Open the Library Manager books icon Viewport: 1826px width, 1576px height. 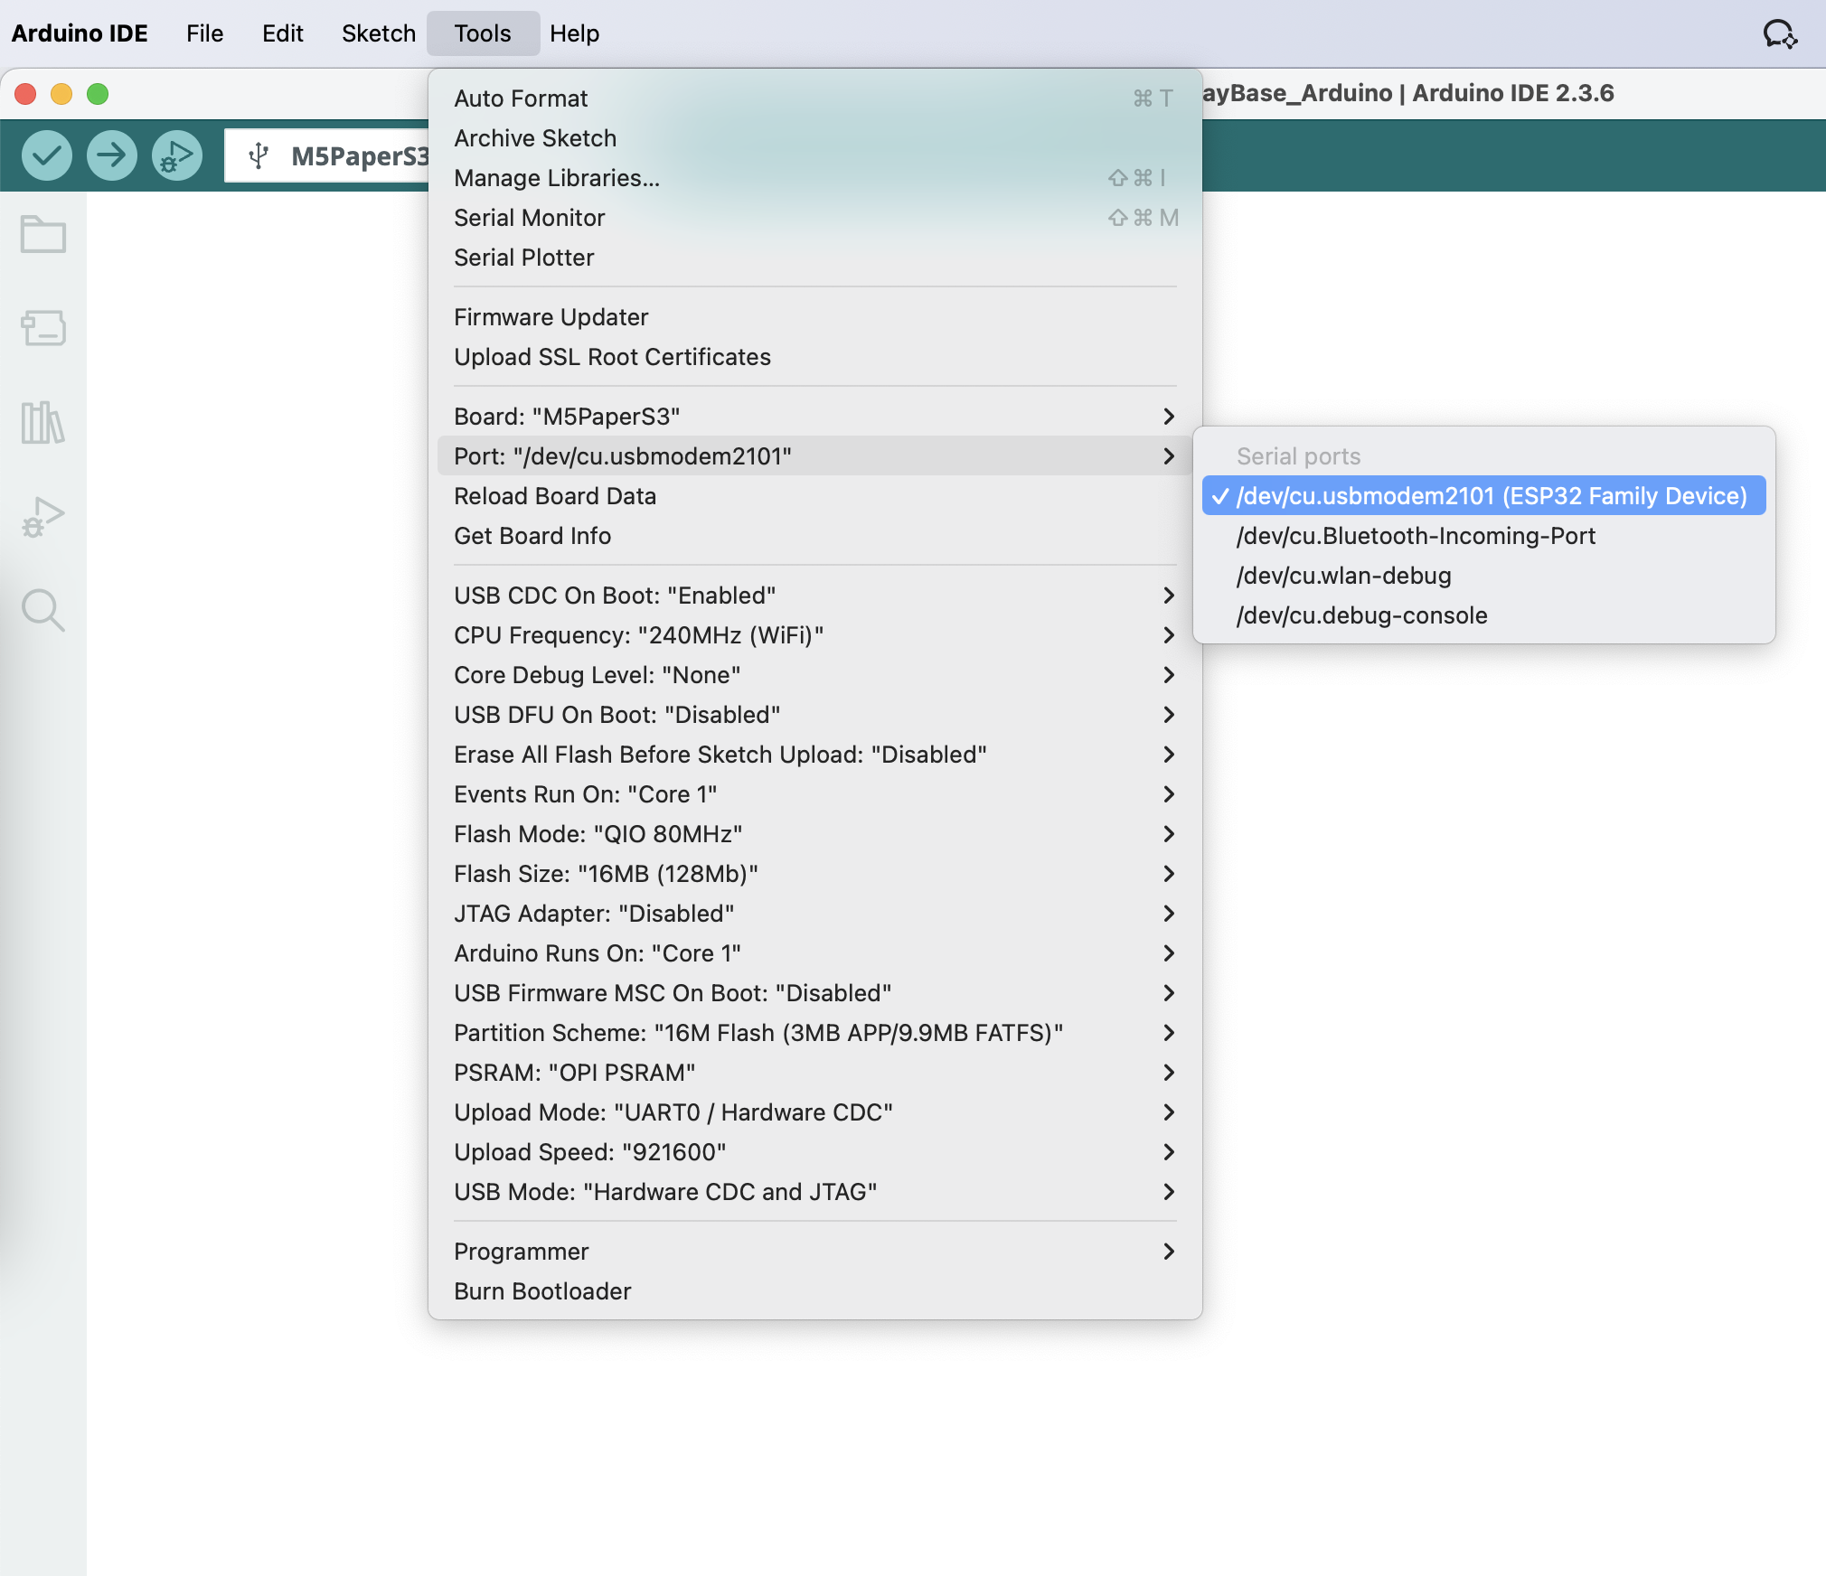(43, 422)
